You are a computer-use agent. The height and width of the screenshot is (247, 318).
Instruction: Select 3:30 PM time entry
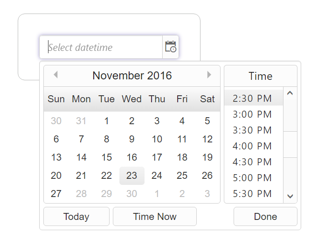point(252,130)
